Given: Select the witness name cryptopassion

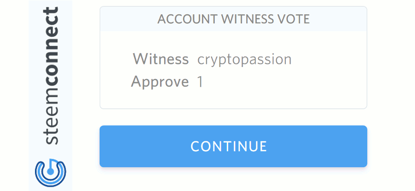Looking at the screenshot, I should pos(244,59).
